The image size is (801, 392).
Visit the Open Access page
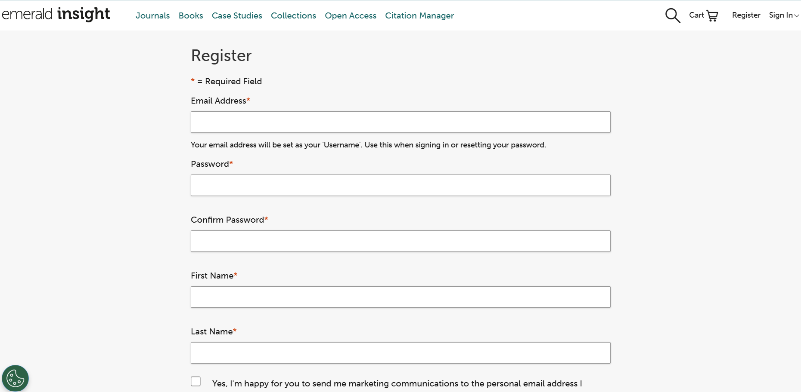click(351, 15)
